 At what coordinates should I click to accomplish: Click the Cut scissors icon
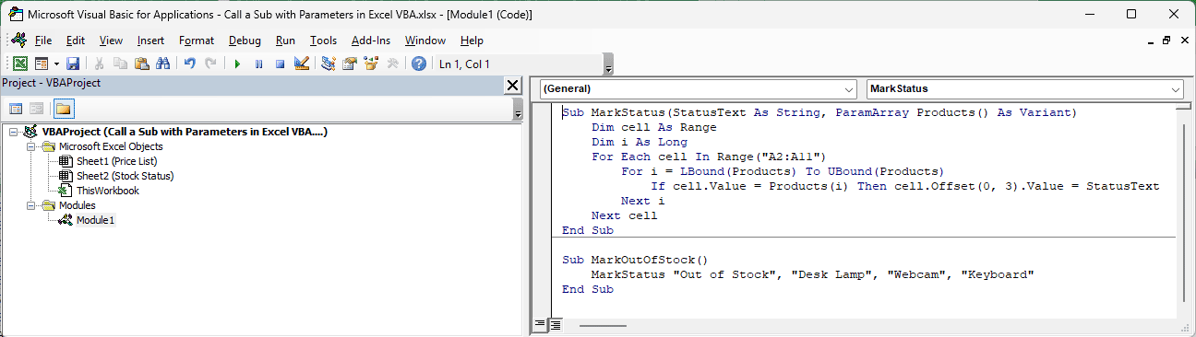101,64
